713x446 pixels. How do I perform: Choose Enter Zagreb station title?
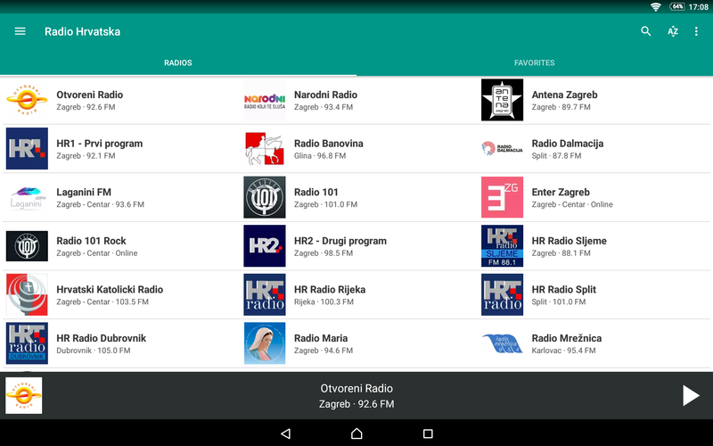point(561,192)
